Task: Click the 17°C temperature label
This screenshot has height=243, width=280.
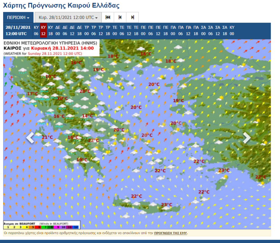Action: pos(32,94)
